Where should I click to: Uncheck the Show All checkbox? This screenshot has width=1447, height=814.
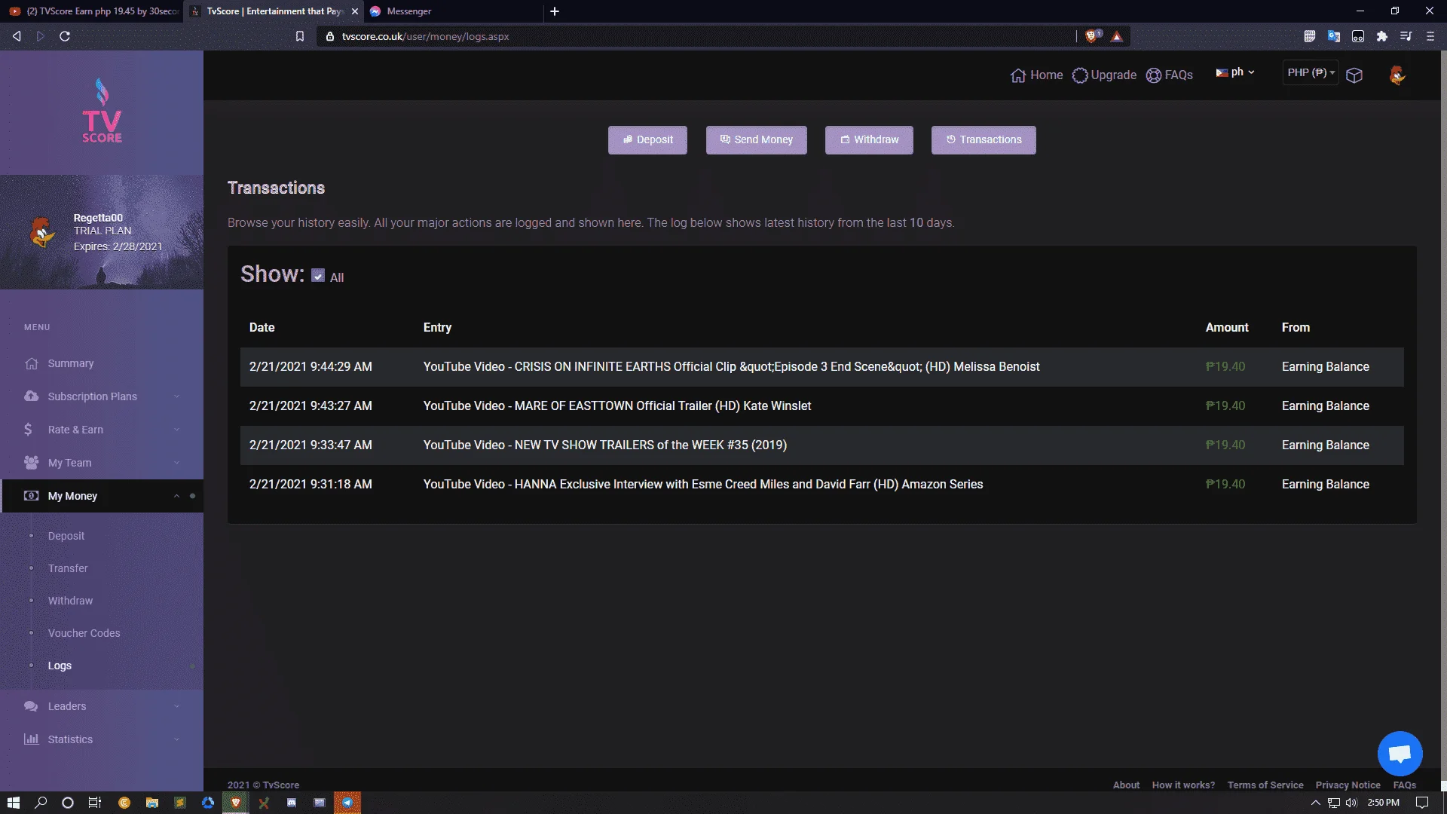point(318,277)
